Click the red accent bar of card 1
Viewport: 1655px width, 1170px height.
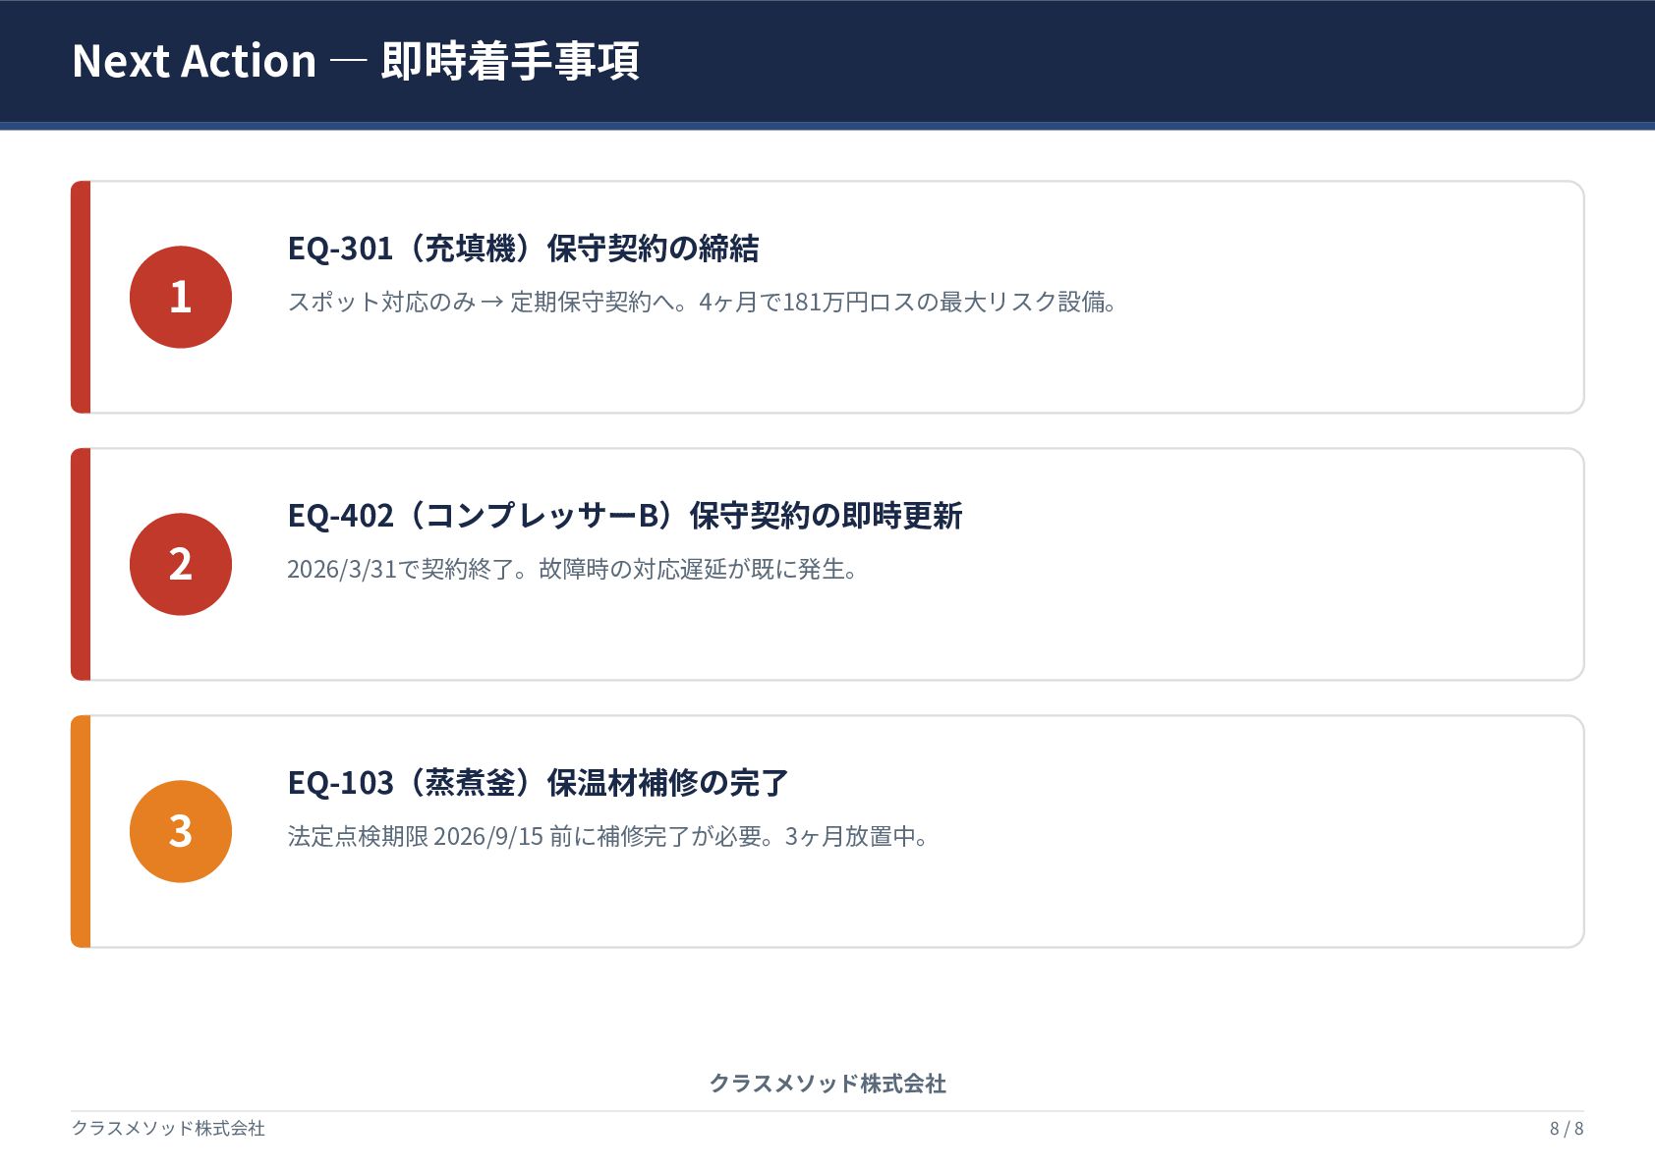pyautogui.click(x=81, y=297)
